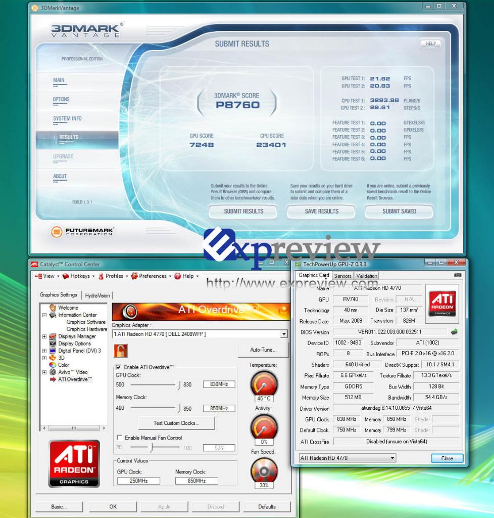Click the 3D settings tree icon

53,358
